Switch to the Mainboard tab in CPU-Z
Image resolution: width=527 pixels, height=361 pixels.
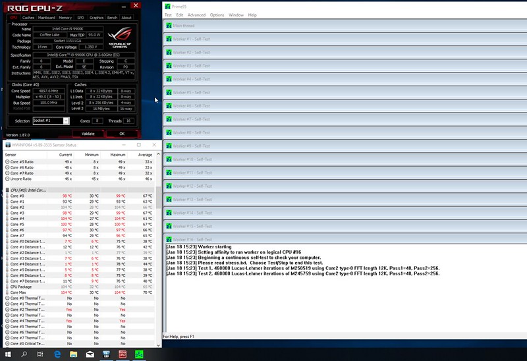[46, 18]
